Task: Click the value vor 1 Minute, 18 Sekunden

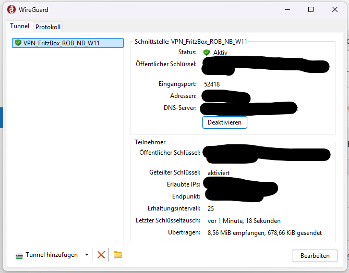Action: tap(244, 221)
